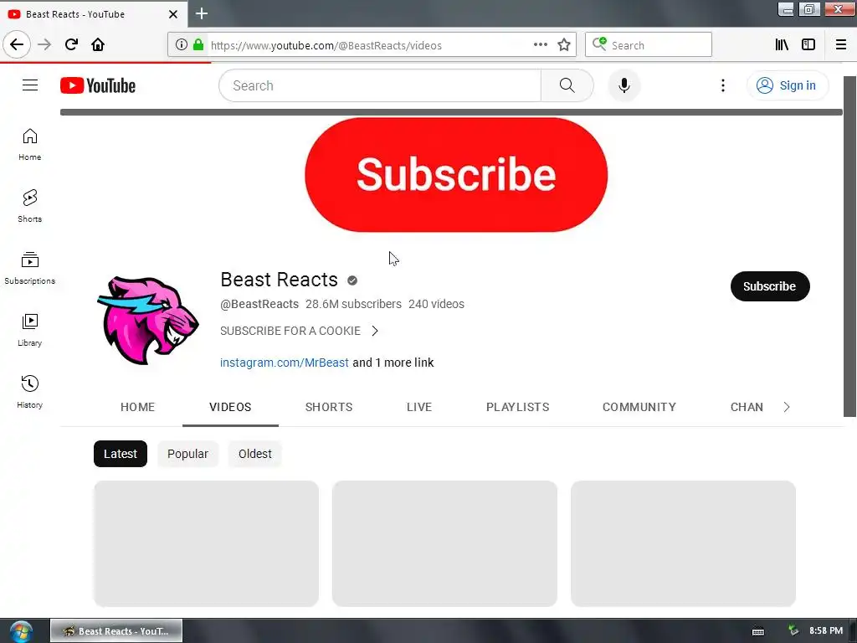Open instagram.com/MrBeast link
The image size is (857, 643).
point(285,363)
